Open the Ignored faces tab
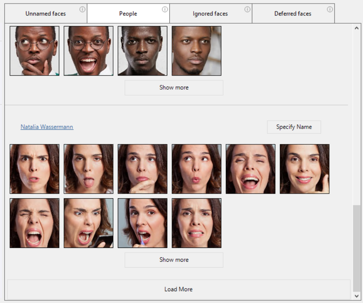This screenshot has height=303, width=363. click(210, 14)
